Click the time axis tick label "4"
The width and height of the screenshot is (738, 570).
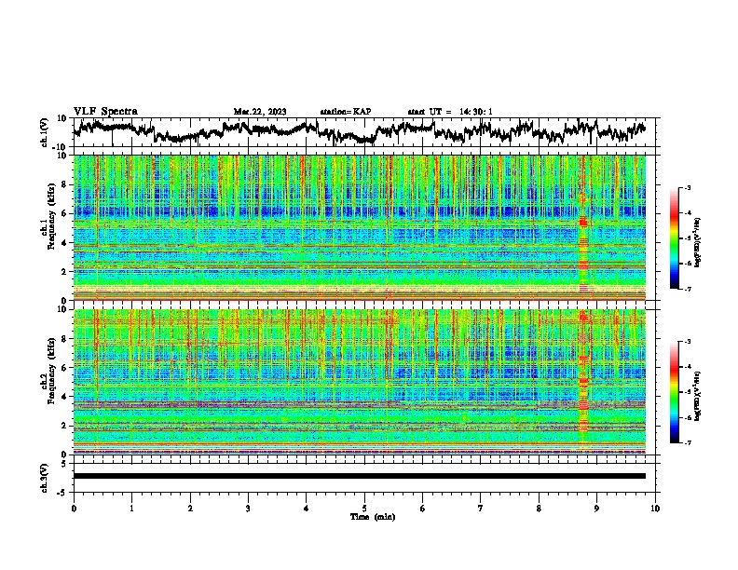coord(307,509)
